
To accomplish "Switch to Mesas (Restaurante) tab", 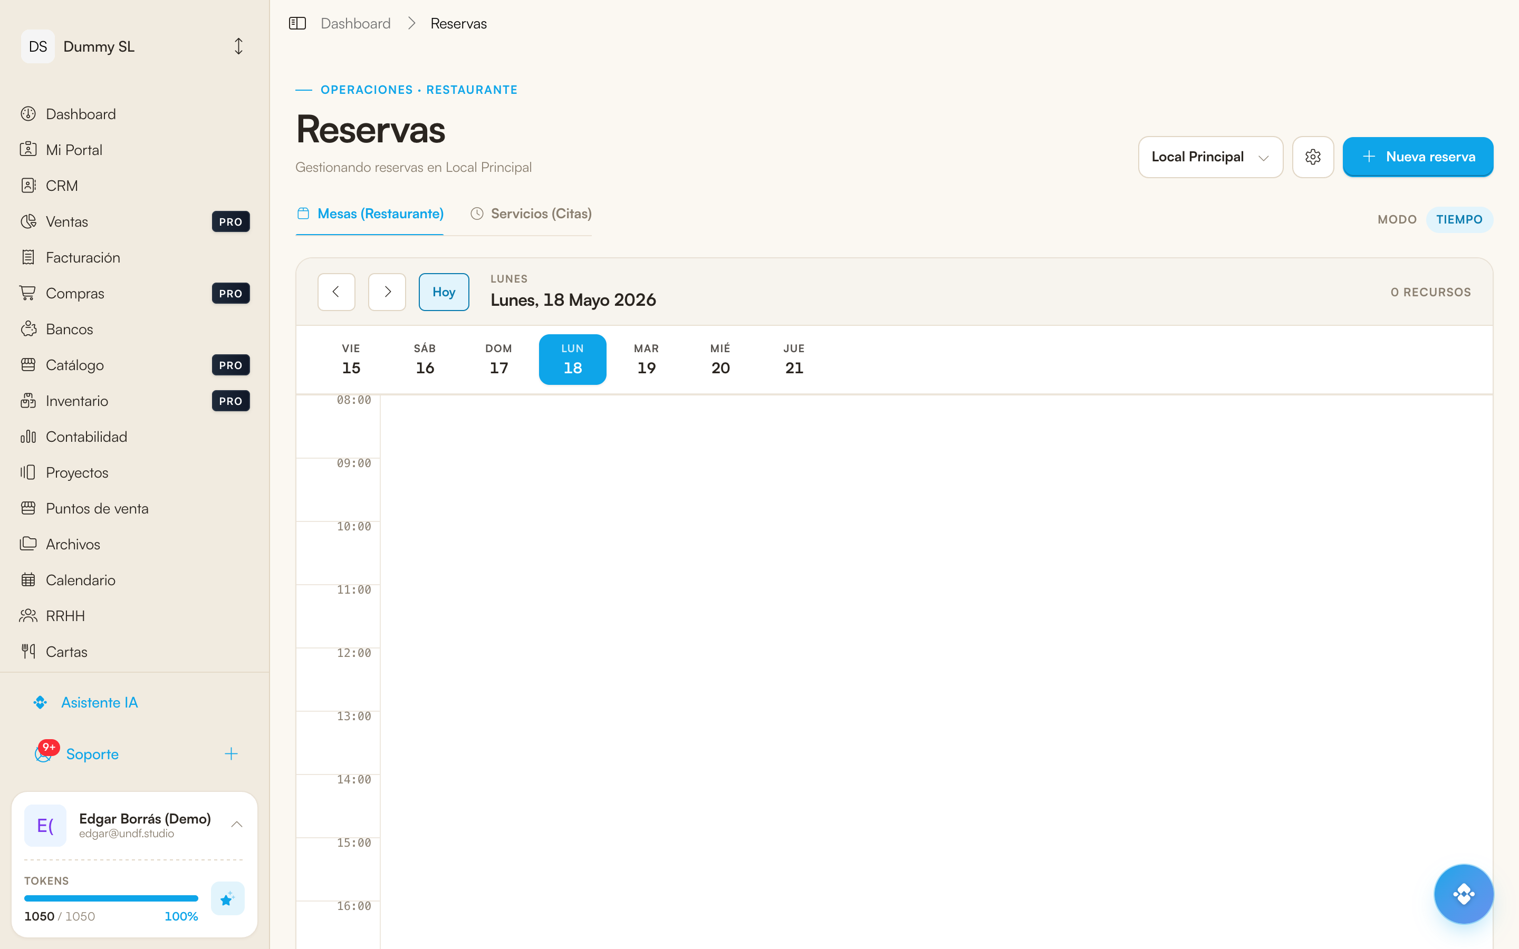I will coord(370,214).
